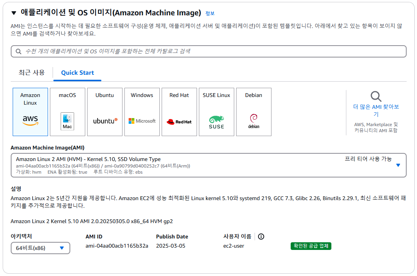The image size is (417, 276).
Task: Collapse the 애플리케이션 및 OS 이미지 section
Action: pos(14,13)
